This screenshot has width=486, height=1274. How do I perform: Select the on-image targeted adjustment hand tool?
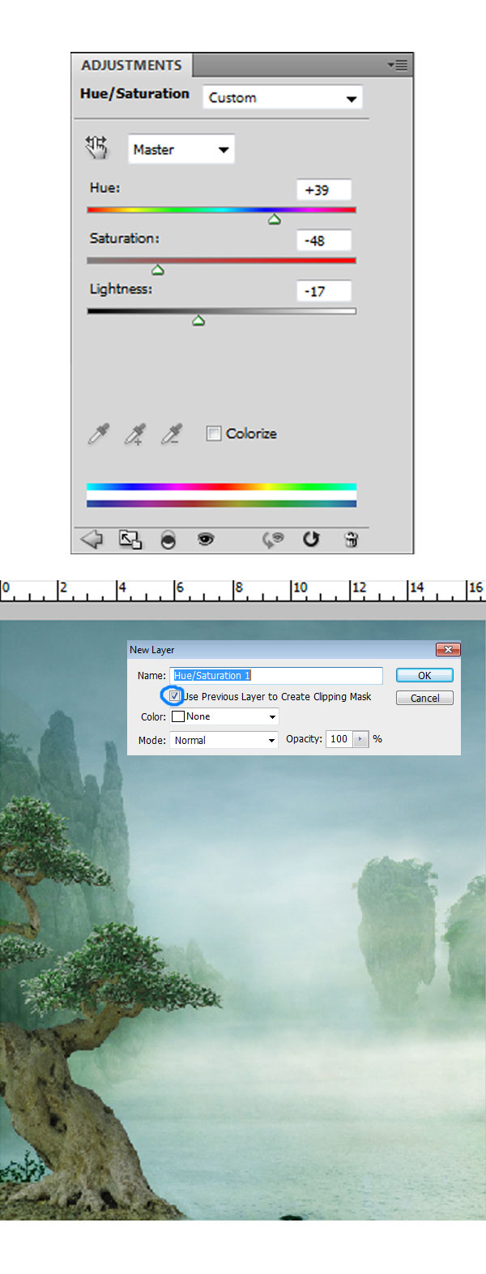click(x=96, y=147)
